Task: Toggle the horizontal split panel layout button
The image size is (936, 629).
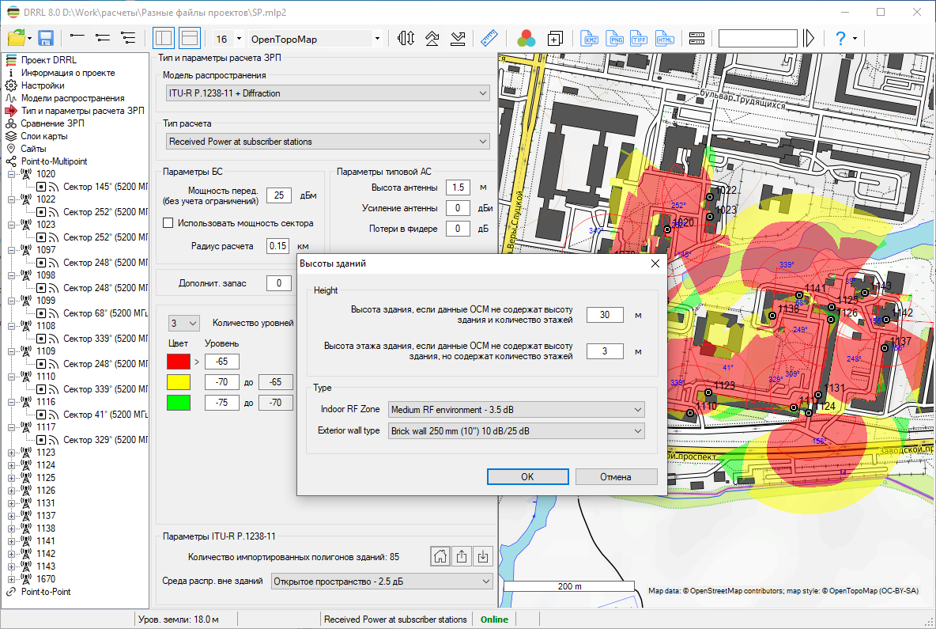Action: (x=189, y=38)
